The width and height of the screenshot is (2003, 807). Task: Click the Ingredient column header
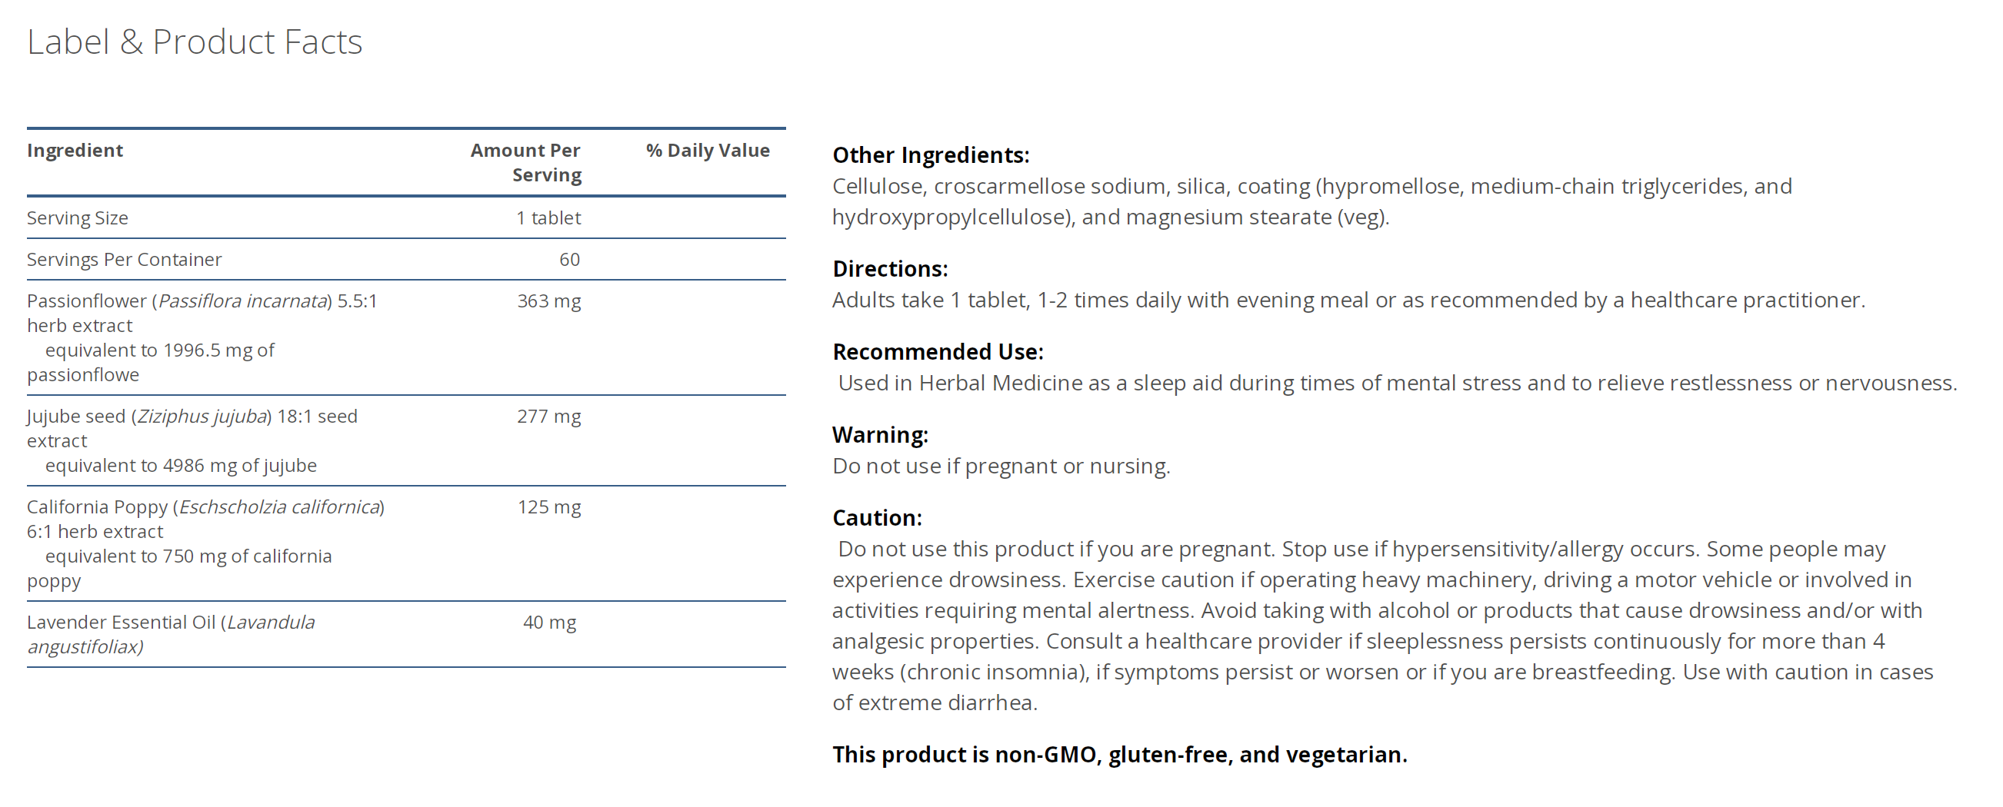point(75,151)
